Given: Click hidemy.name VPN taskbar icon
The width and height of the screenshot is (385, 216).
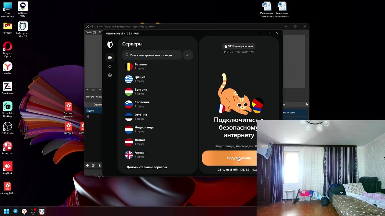Looking at the screenshot, I should (x=42, y=211).
